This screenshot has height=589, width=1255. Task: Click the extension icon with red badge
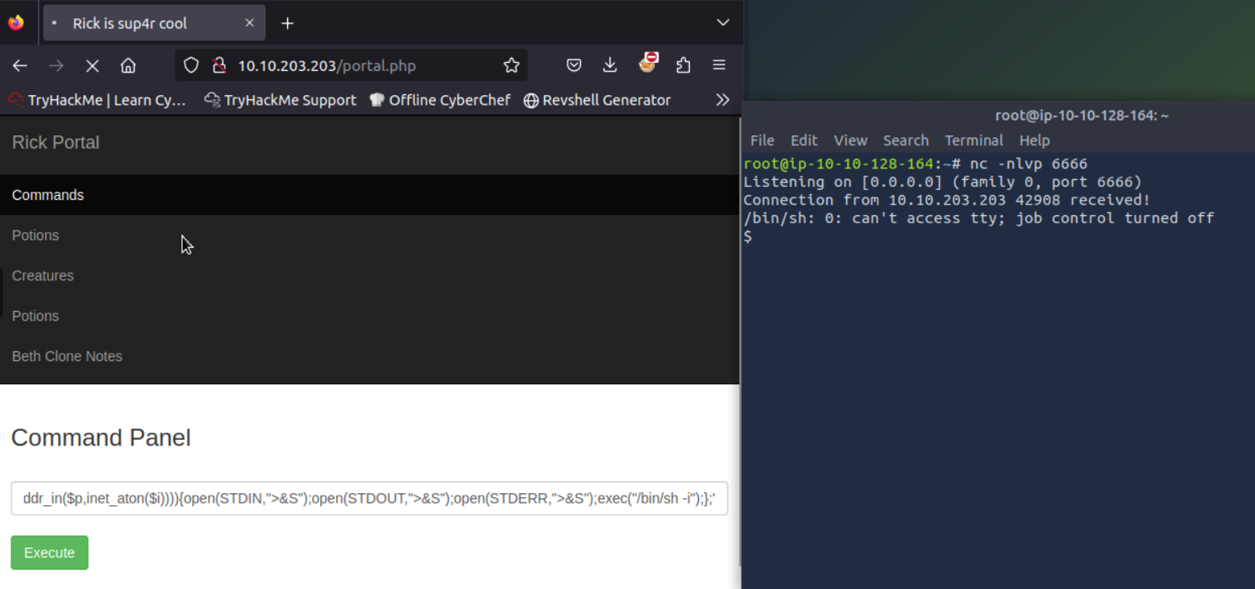point(647,64)
